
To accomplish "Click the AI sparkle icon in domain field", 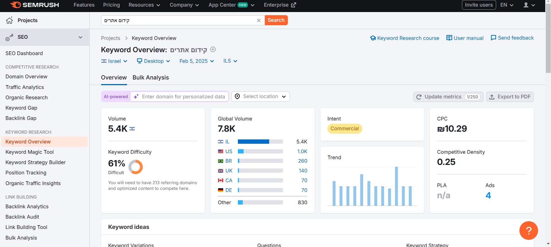I will [136, 97].
